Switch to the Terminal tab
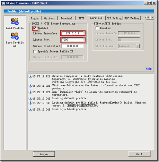This screenshot has width=159, height=162. [67, 18]
